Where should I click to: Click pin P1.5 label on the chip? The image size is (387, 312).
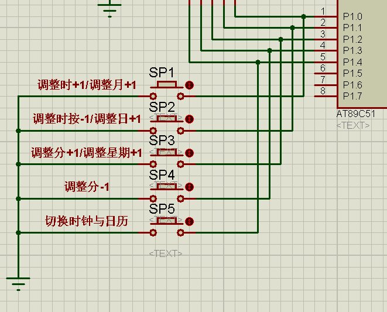[352, 73]
